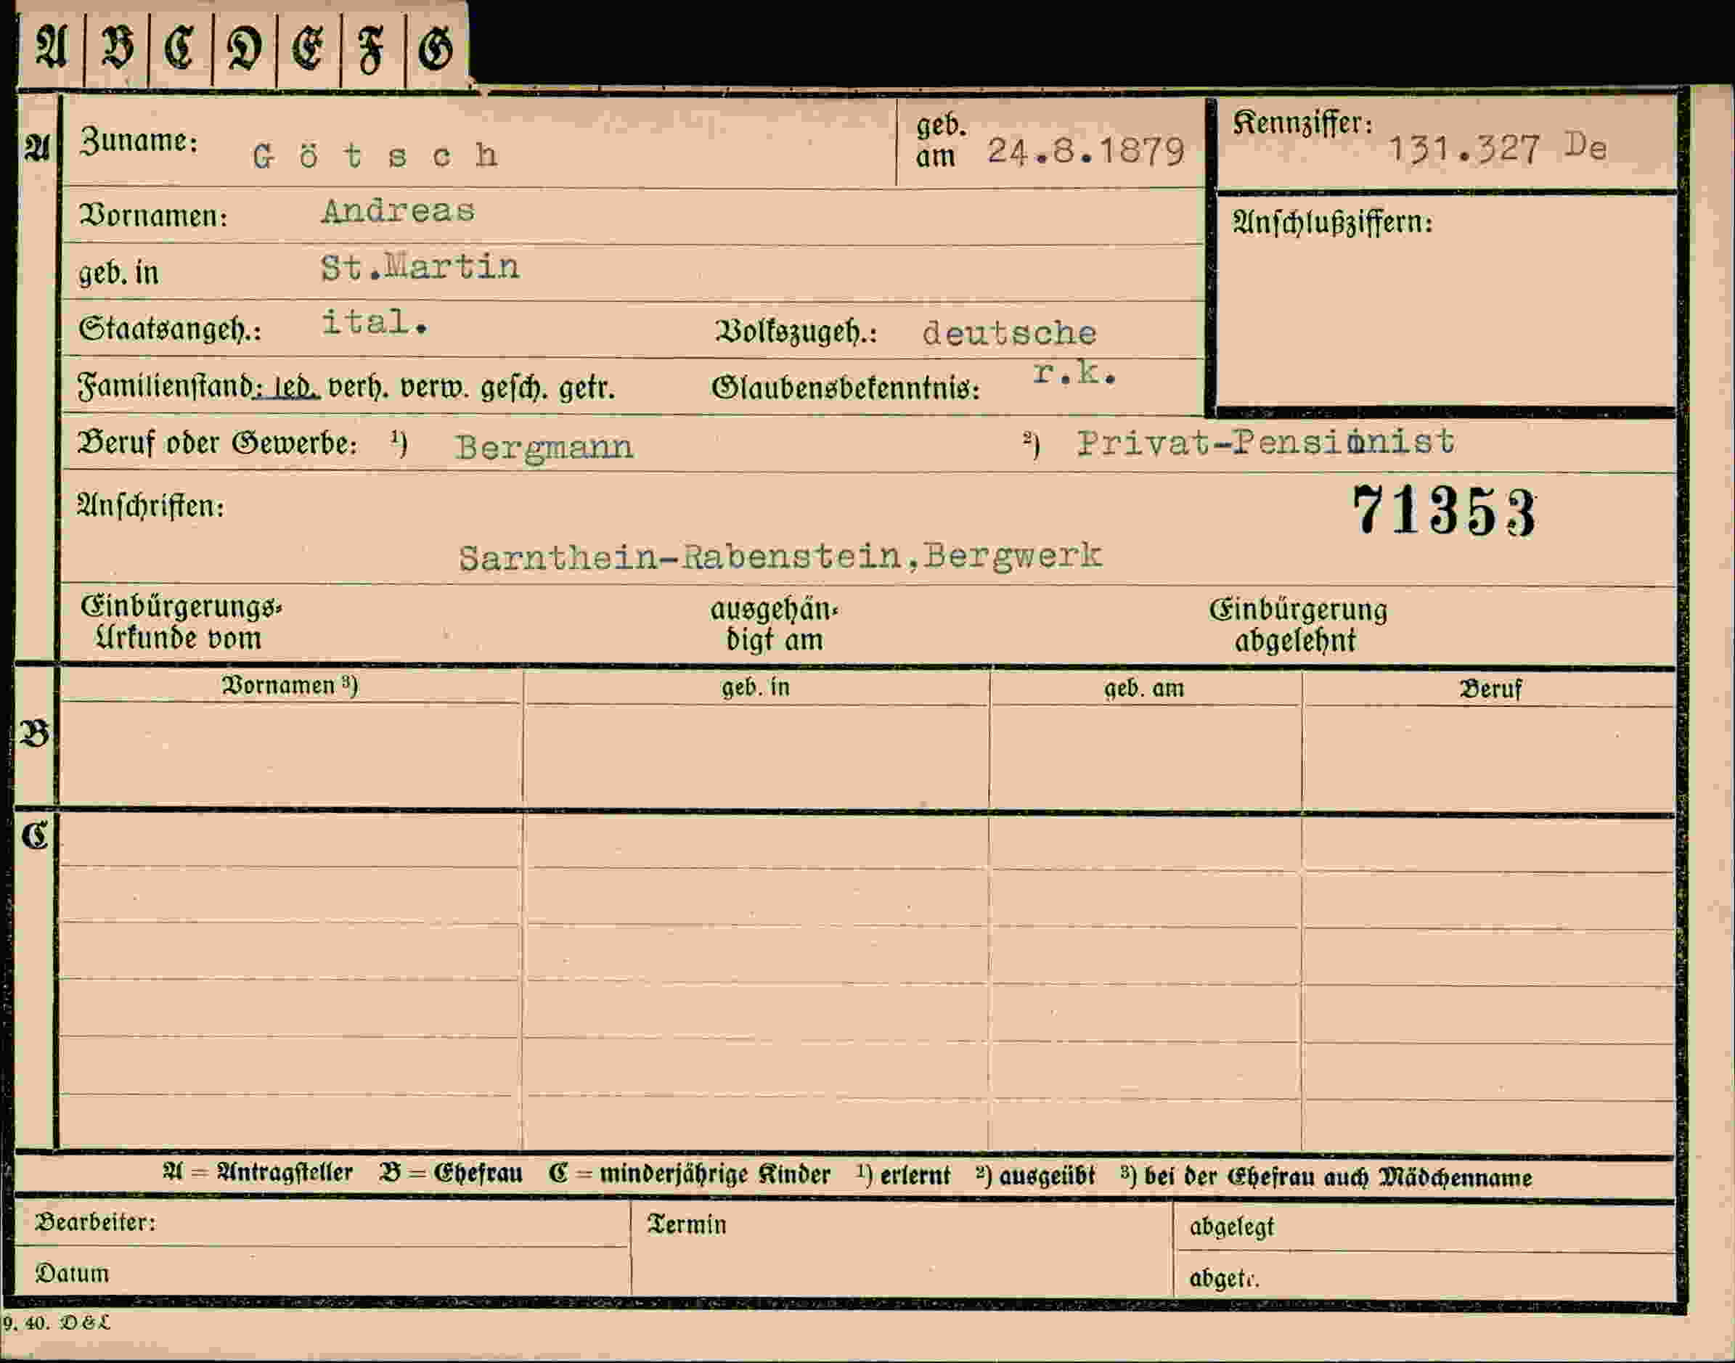The height and width of the screenshot is (1363, 1735).
Task: Click the 'Staatsangeh.:' label
Action: (169, 330)
